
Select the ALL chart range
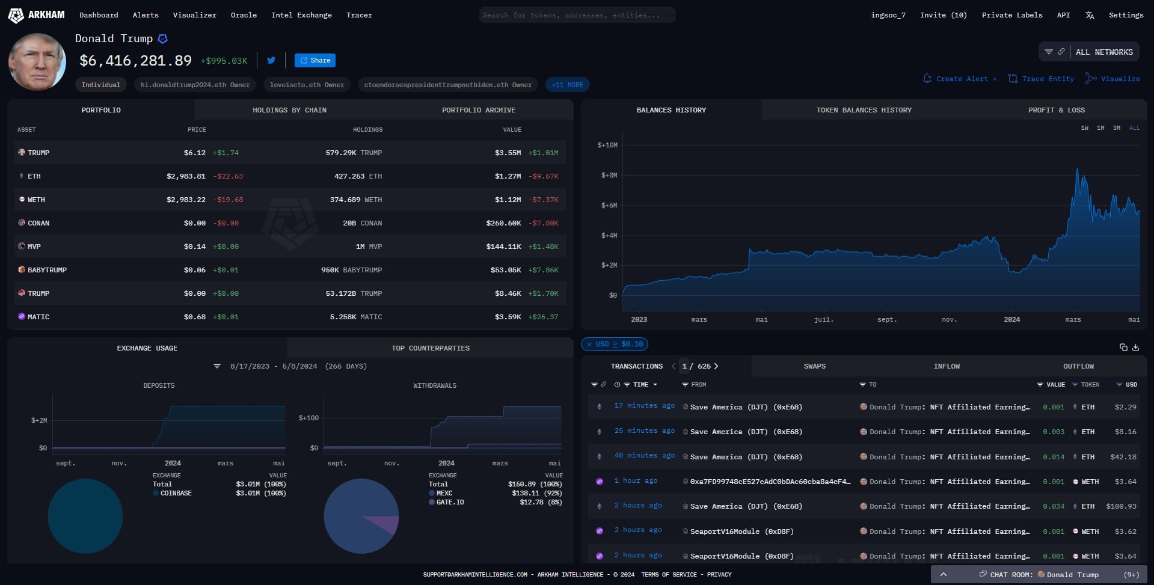(x=1134, y=128)
